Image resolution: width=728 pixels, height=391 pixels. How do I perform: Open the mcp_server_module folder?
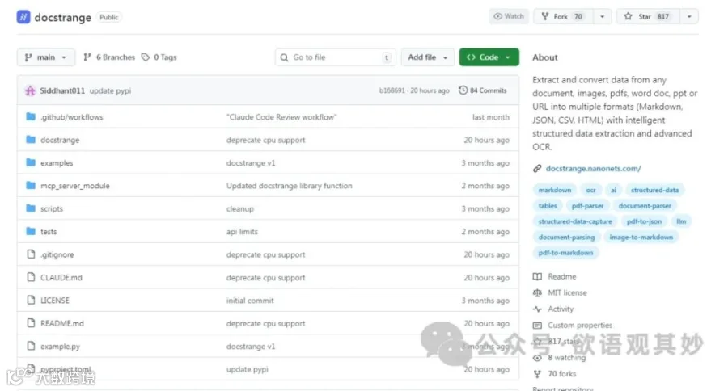(74, 186)
